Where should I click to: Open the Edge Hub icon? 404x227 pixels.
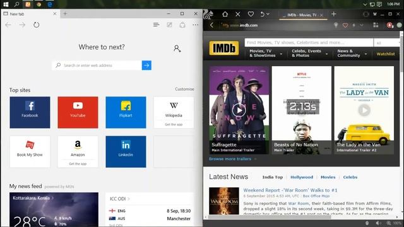pyautogui.click(x=156, y=25)
